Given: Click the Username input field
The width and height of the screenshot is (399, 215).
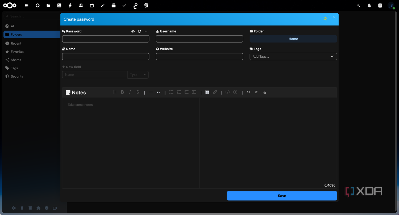Looking at the screenshot, I should click(x=199, y=39).
